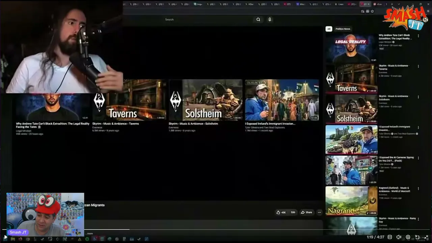Select the Politics News filter chip
This screenshot has height=243, width=432.
[343, 29]
